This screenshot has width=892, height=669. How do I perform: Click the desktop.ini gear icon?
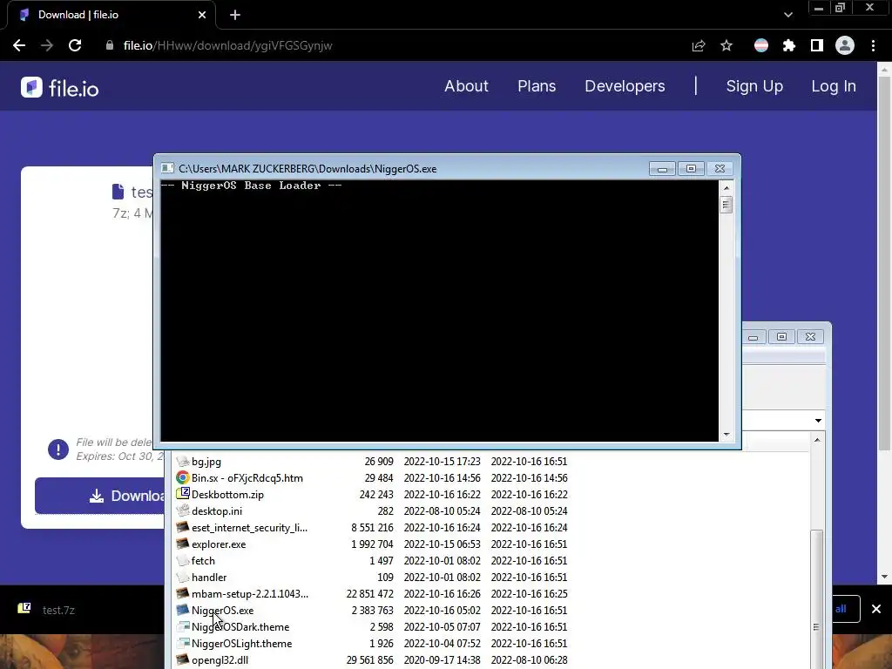point(183,510)
